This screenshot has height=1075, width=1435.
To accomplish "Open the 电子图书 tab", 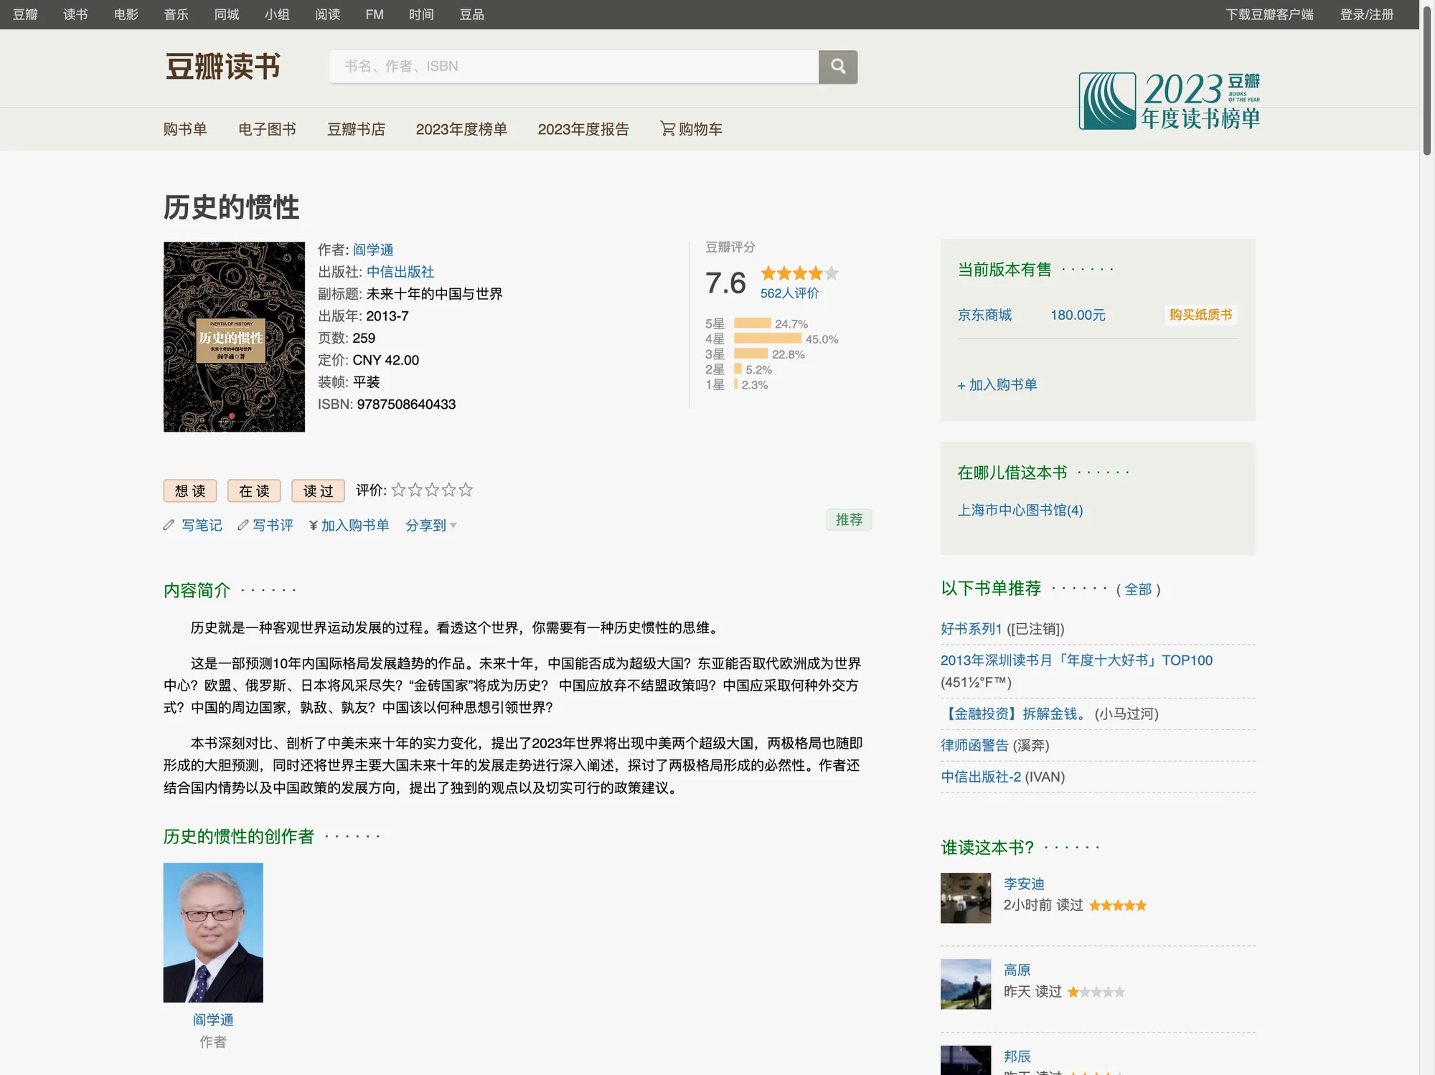I will tap(267, 129).
